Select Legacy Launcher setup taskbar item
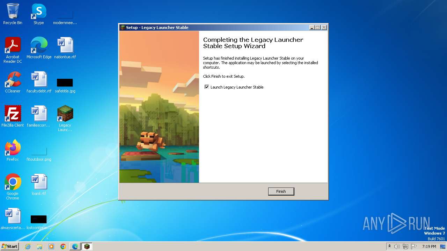The width and height of the screenshot is (447, 251). pos(87,246)
